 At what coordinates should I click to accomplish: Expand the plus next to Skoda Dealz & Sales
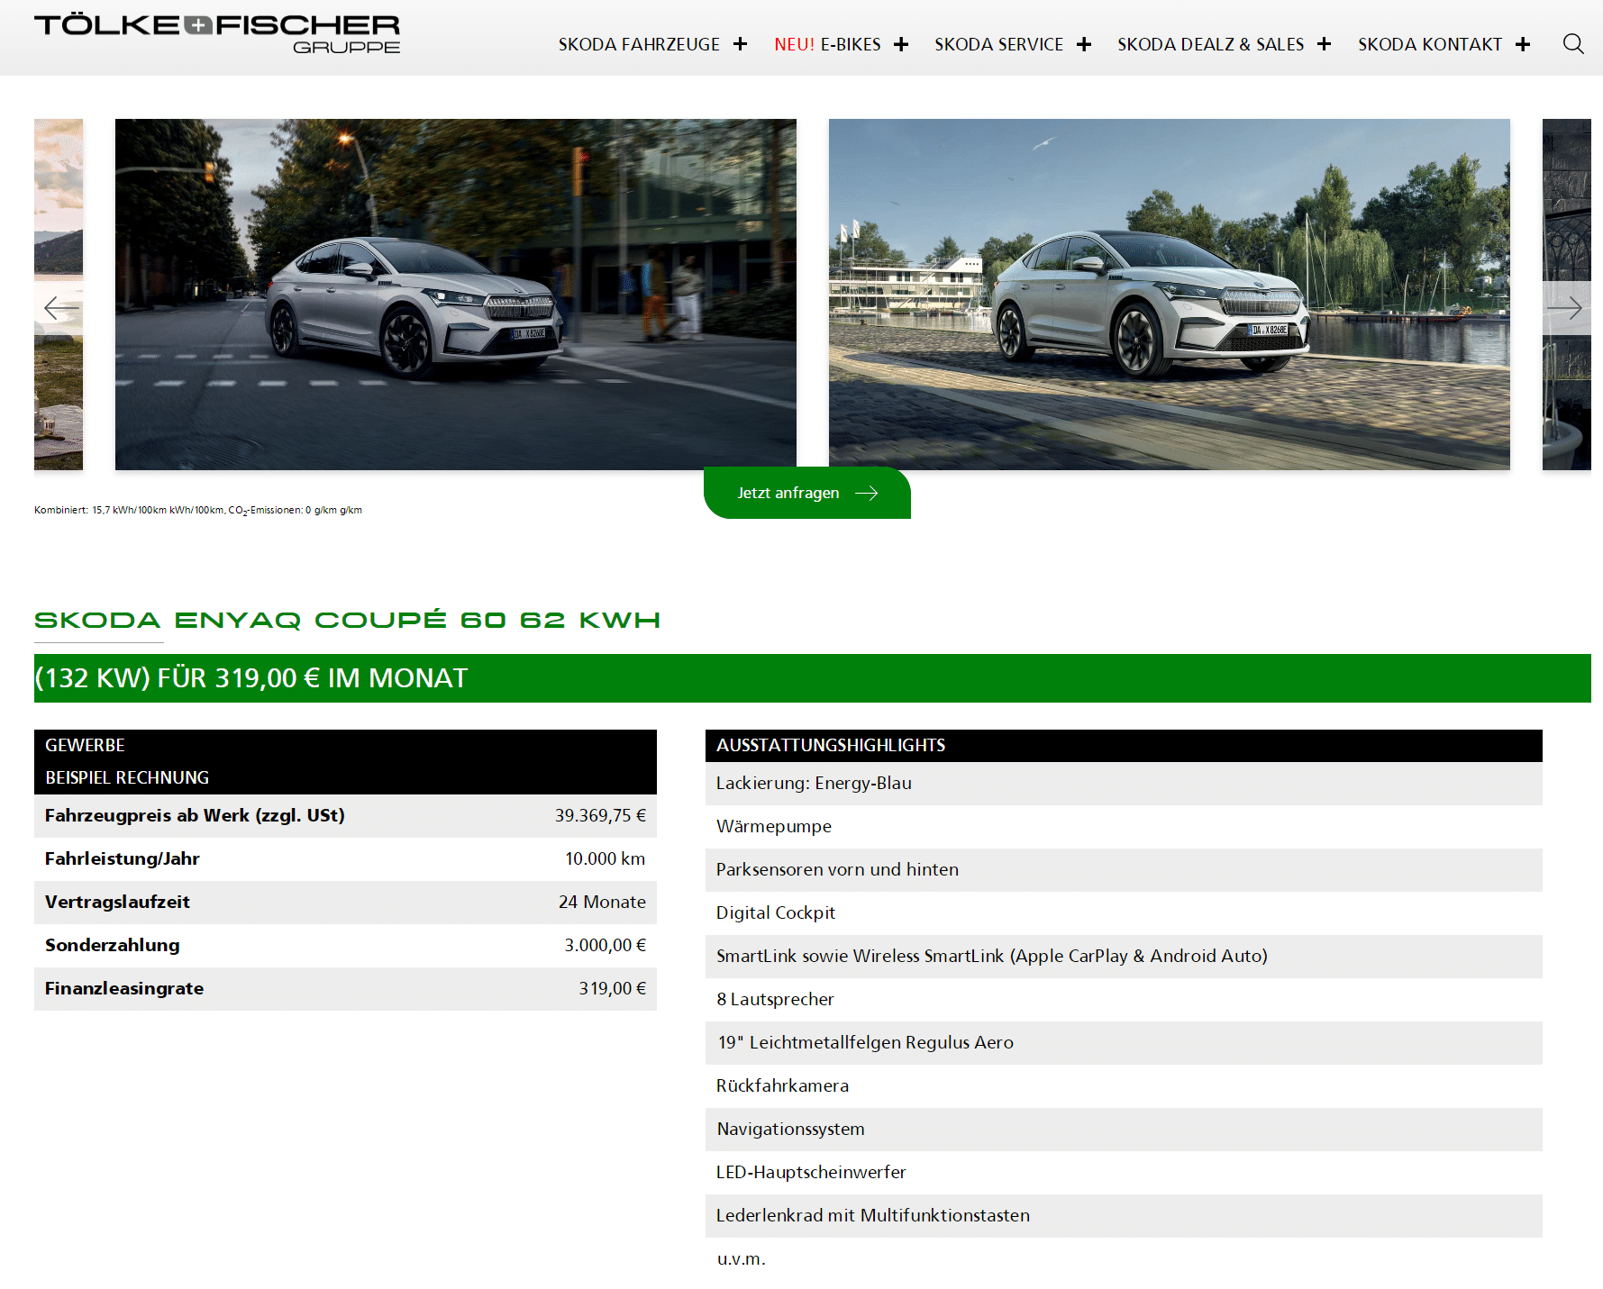coord(1324,44)
